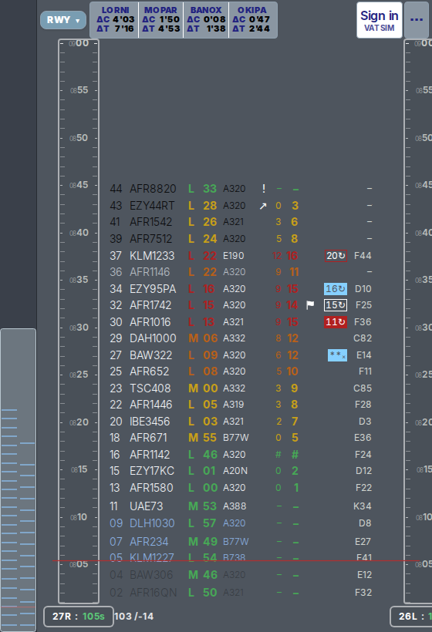
Task: Click the 26L runway box
Action: (x=411, y=617)
